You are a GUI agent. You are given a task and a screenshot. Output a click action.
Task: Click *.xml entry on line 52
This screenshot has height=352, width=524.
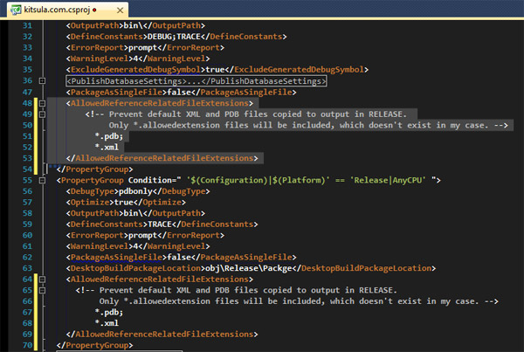coord(107,147)
